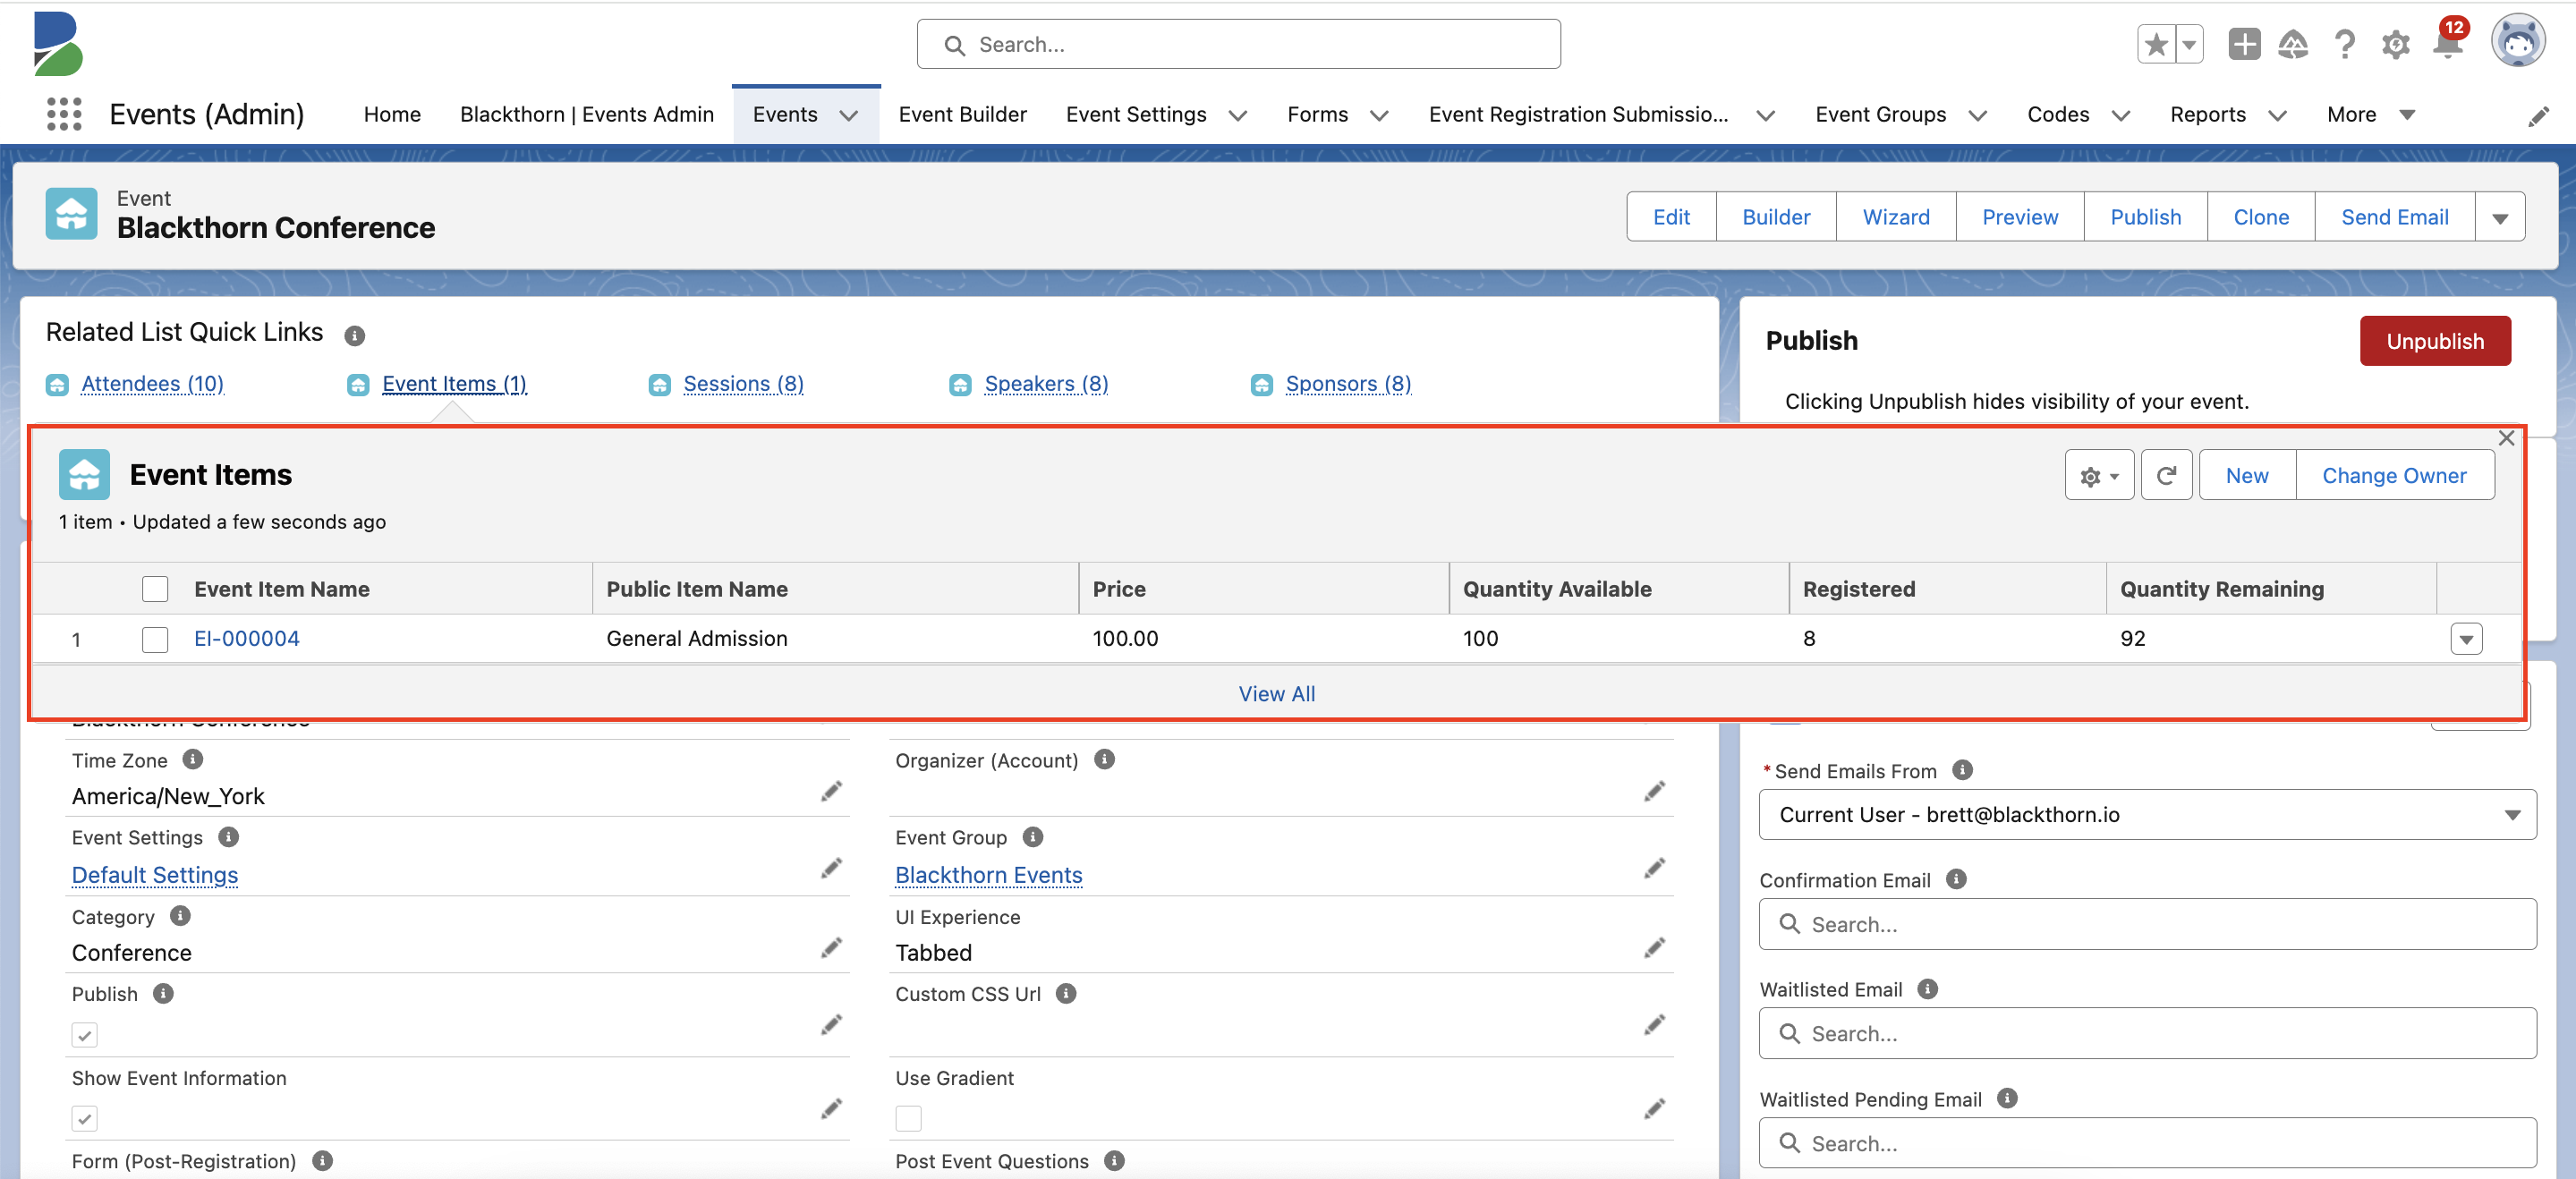Click the Wizard button
This screenshot has height=1179, width=2576.
pyautogui.click(x=1896, y=217)
